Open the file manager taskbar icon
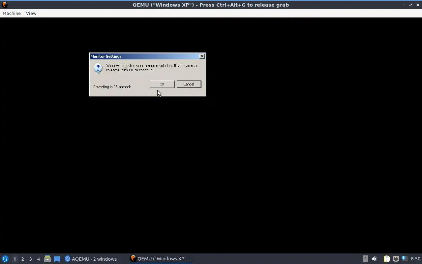Screen dimensions: 422x264 tap(47, 259)
